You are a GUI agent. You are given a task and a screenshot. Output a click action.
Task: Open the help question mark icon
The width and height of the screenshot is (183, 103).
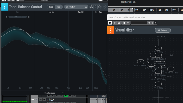tap(96, 7)
